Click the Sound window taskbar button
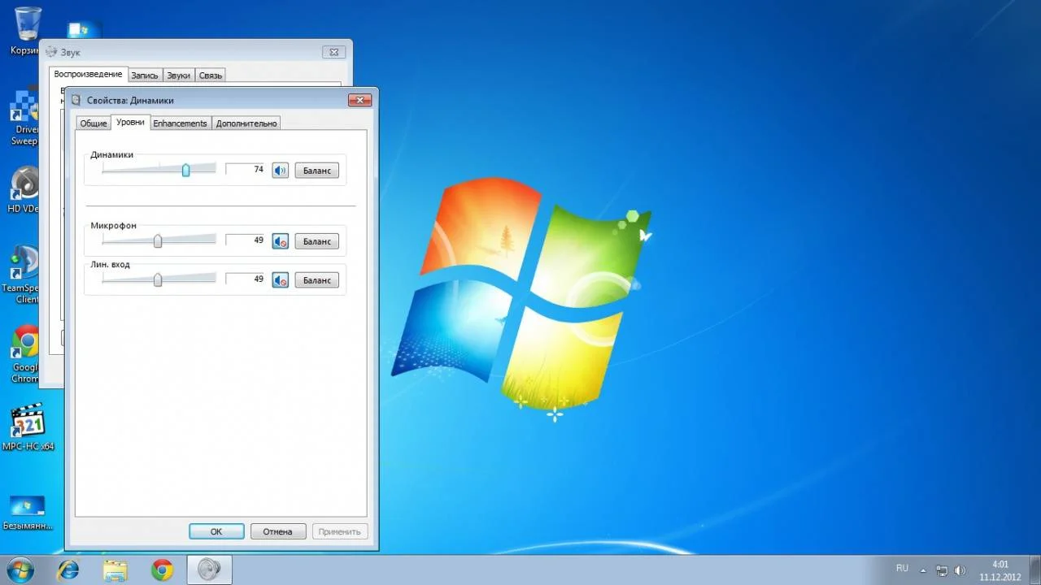1041x585 pixels. pos(209,570)
